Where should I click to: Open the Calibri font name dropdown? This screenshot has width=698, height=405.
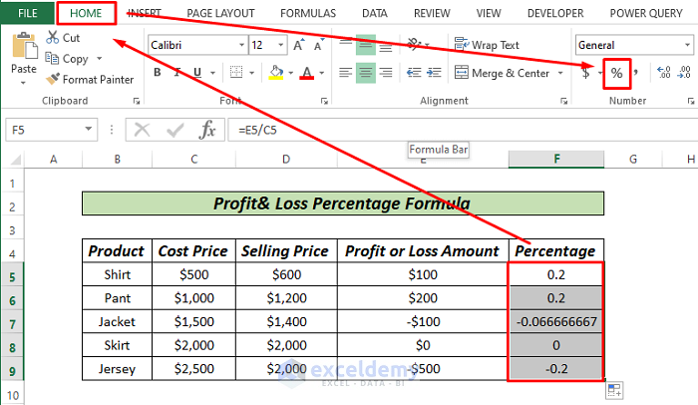coord(241,45)
